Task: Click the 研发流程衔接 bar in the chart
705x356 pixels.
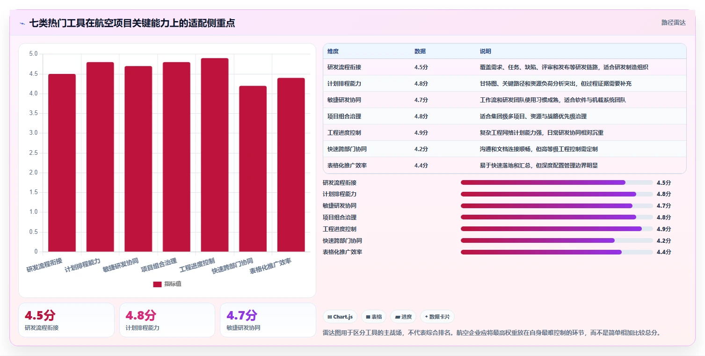Action: [62, 163]
